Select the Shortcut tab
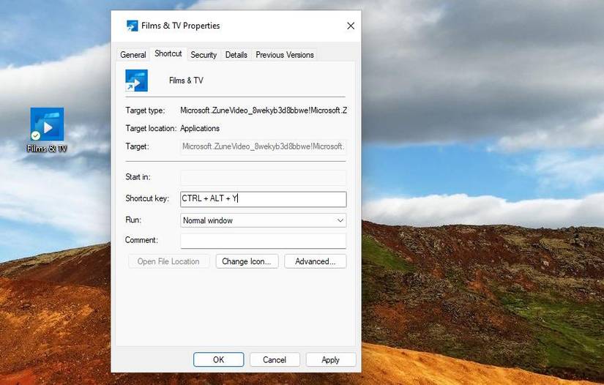 pyautogui.click(x=168, y=53)
